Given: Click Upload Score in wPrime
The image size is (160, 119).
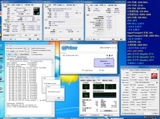Looking at the screenshot, I should coord(104,61).
